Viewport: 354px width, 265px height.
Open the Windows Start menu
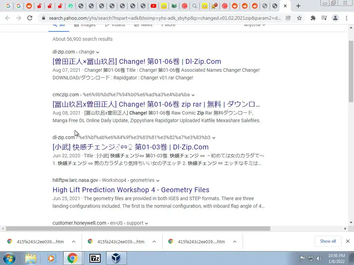(x=9, y=258)
